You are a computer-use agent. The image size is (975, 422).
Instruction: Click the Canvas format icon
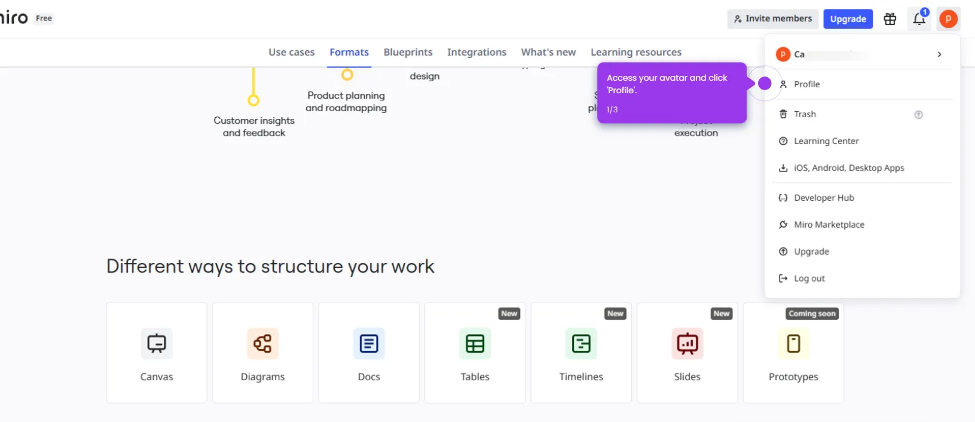157,344
